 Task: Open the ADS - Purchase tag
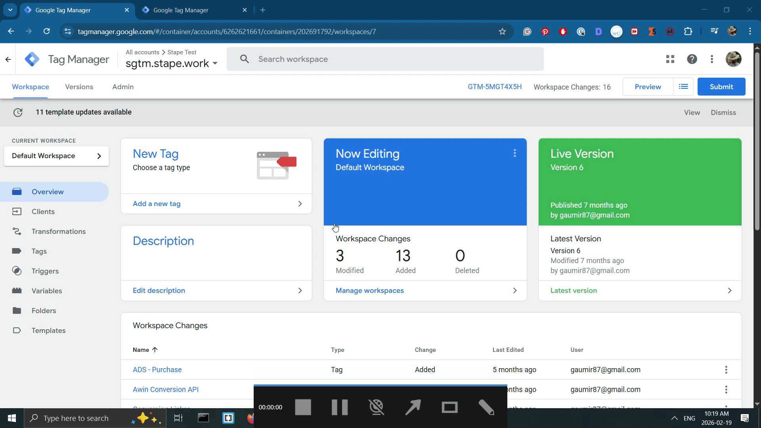point(157,369)
